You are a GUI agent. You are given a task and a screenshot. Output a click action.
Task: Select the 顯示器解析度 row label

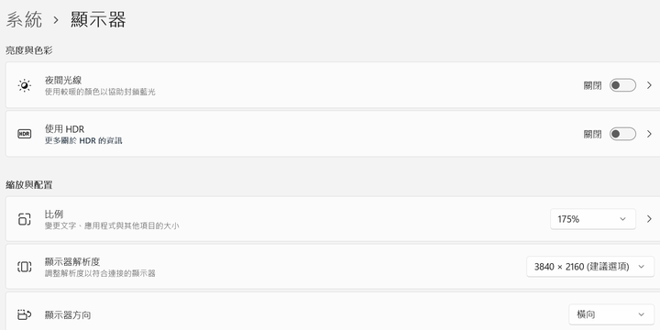[72, 262]
